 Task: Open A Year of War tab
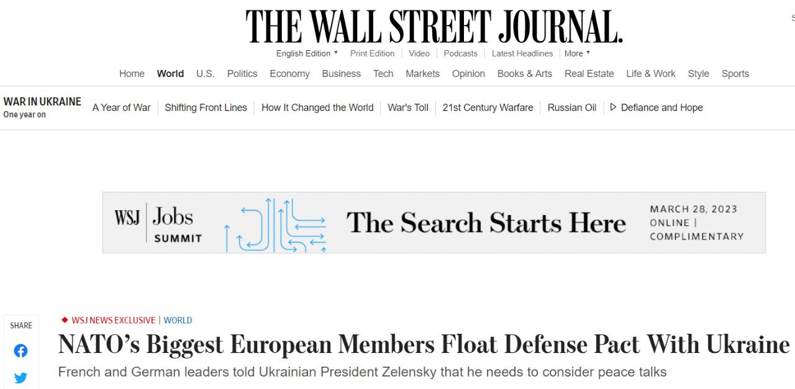122,107
